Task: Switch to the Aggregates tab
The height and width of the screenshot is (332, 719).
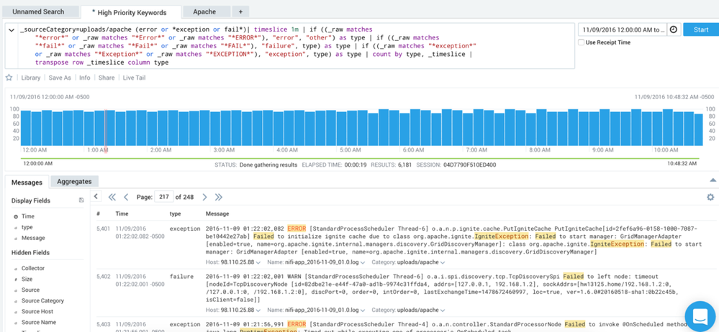Action: point(75,182)
